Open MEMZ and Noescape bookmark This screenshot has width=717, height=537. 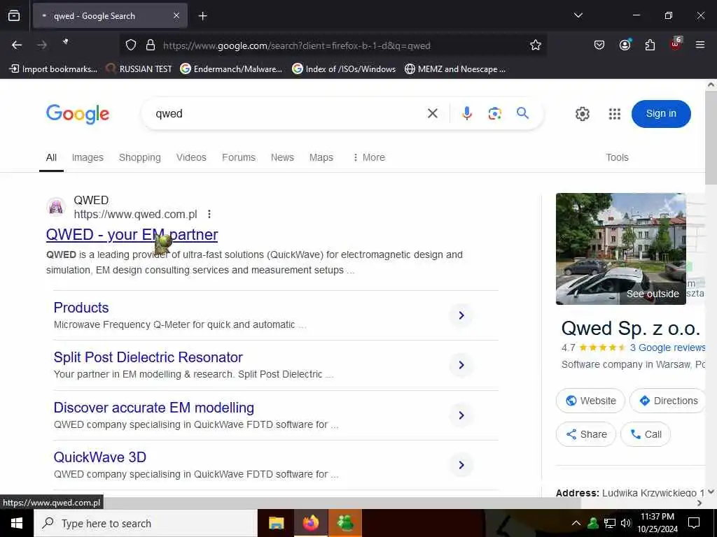(455, 69)
